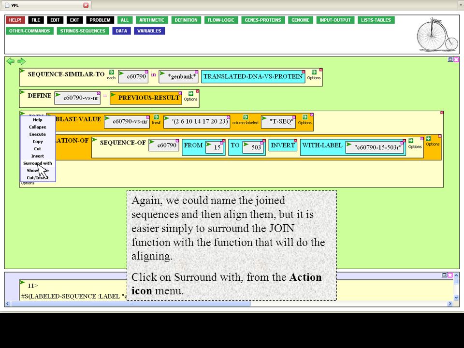Open the DEFINITION palette
Screen dimensions: 464x348
186,20
